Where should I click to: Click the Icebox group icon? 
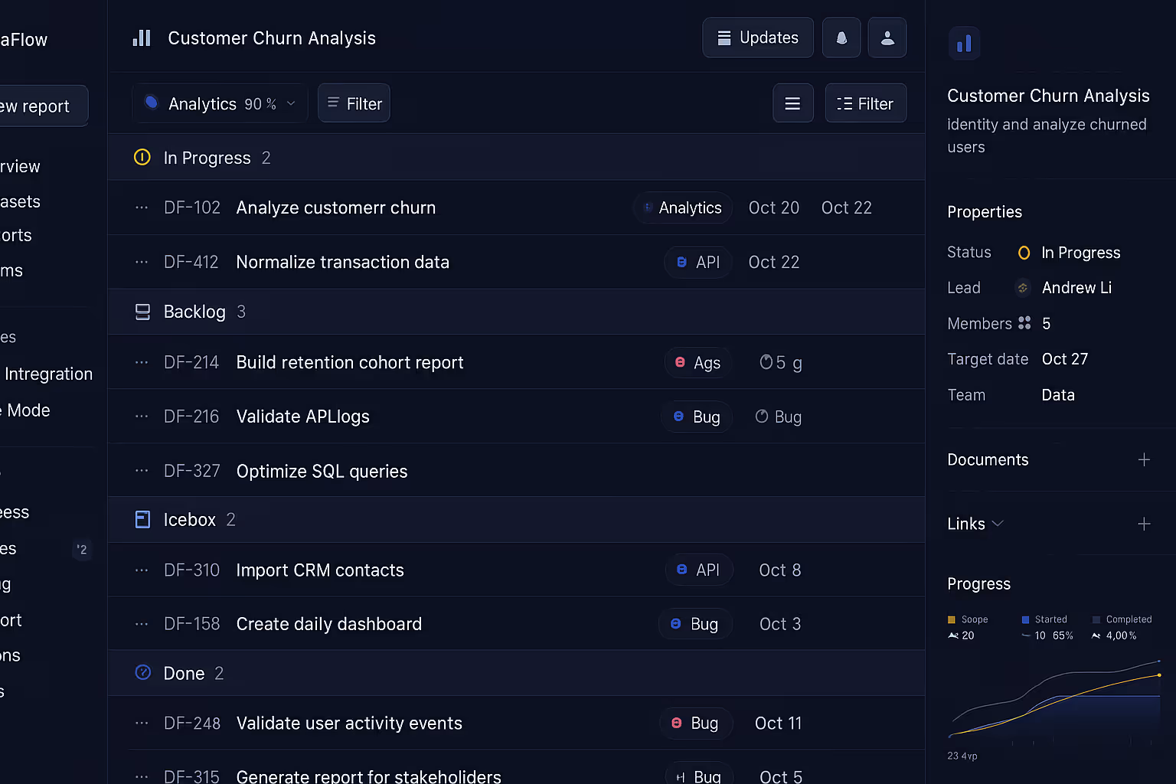tap(142, 520)
